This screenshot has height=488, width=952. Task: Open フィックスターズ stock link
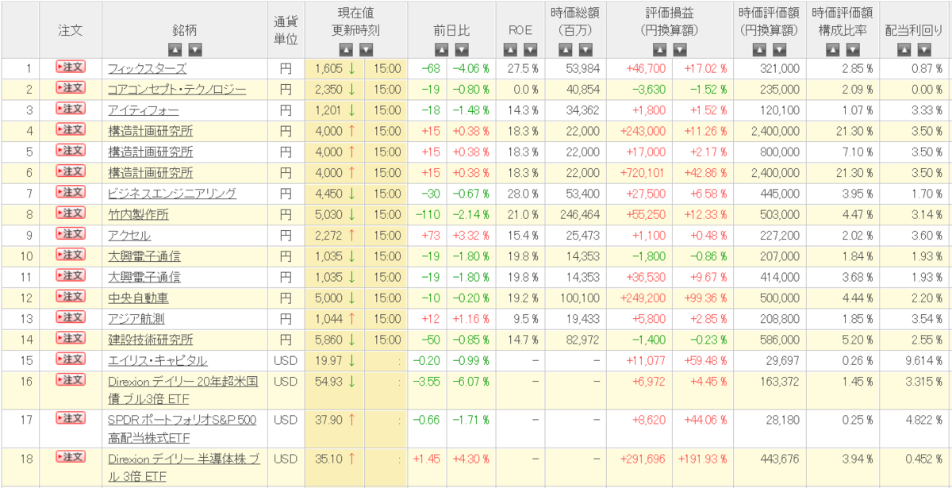147,69
